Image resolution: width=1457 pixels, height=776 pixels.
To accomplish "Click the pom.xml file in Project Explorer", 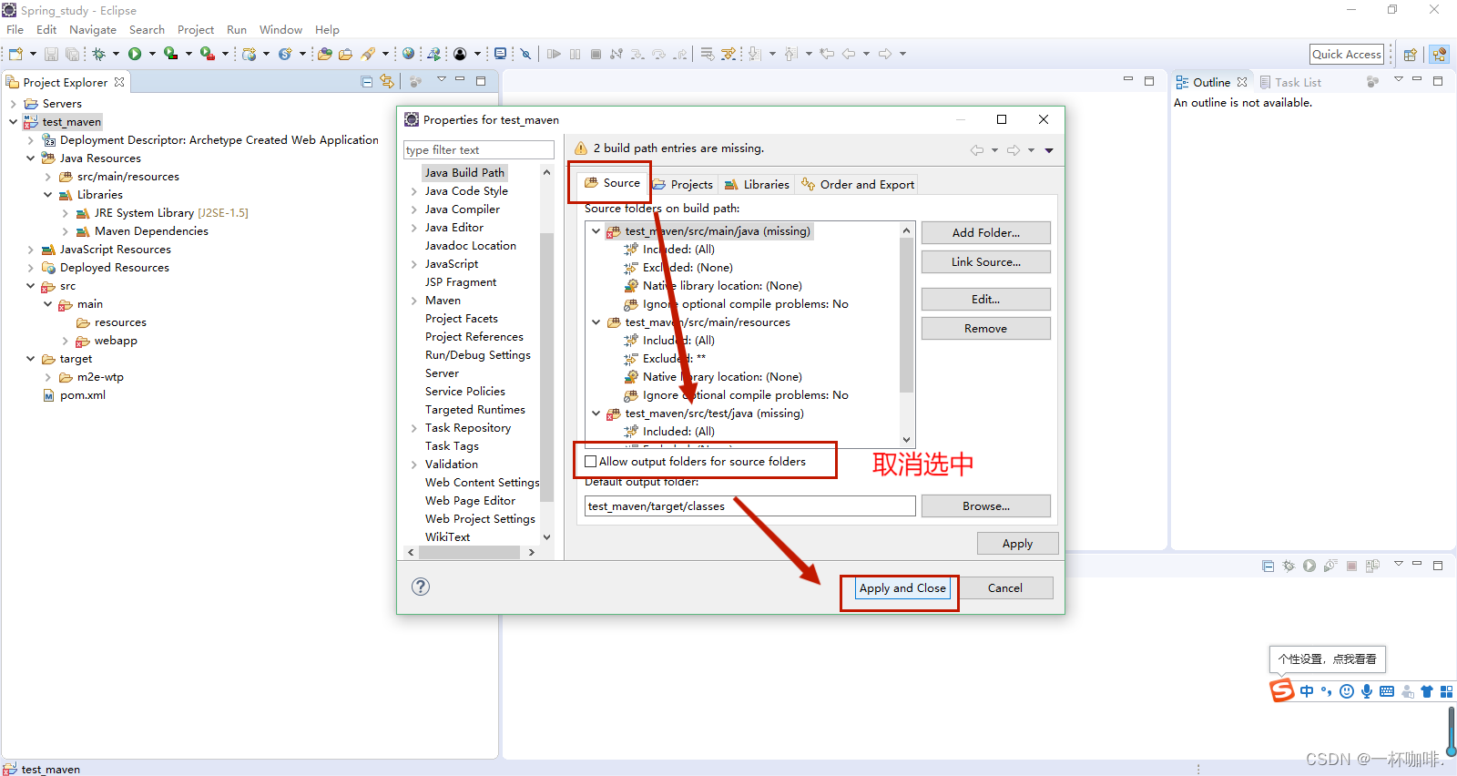I will pyautogui.click(x=83, y=395).
